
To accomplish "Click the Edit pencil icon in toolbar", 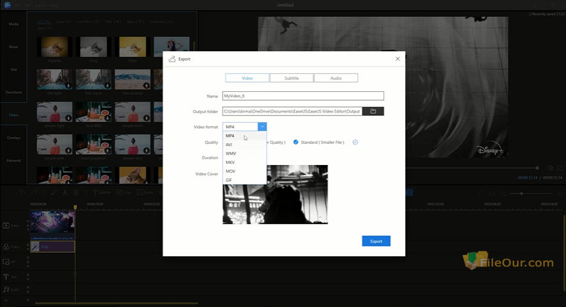I will coord(54,193).
